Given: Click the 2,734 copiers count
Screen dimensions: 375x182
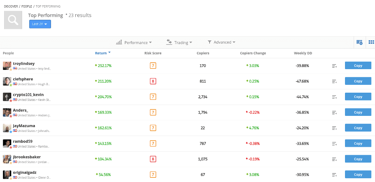Looking at the screenshot, I should tap(203, 97).
